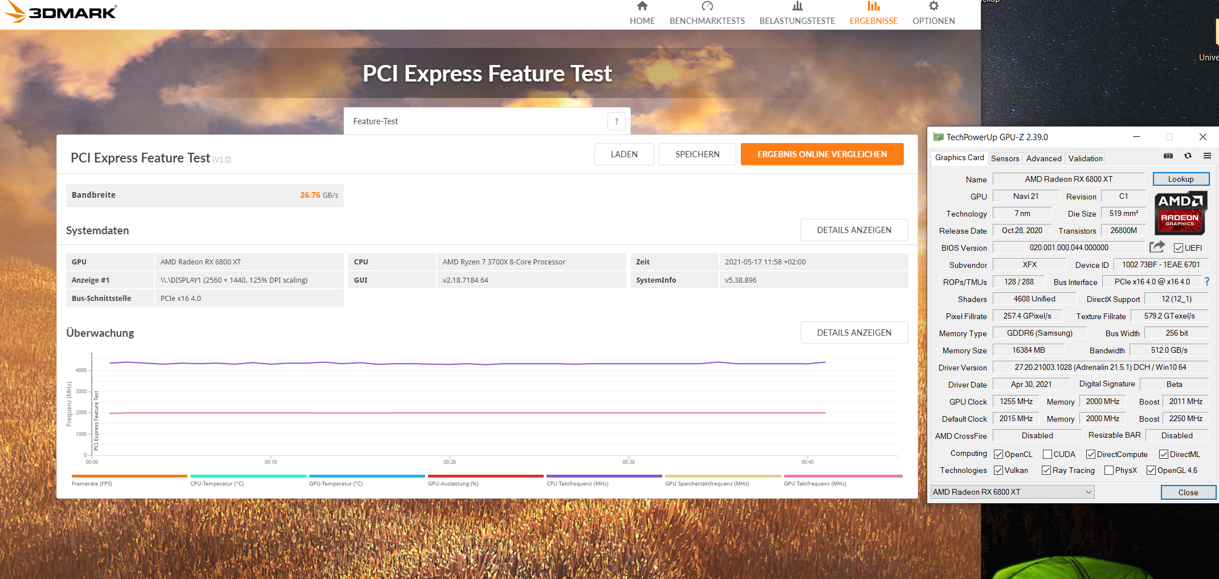Open Benchmarktests in 3DMark
Screen dimensions: 1219x579
point(707,13)
